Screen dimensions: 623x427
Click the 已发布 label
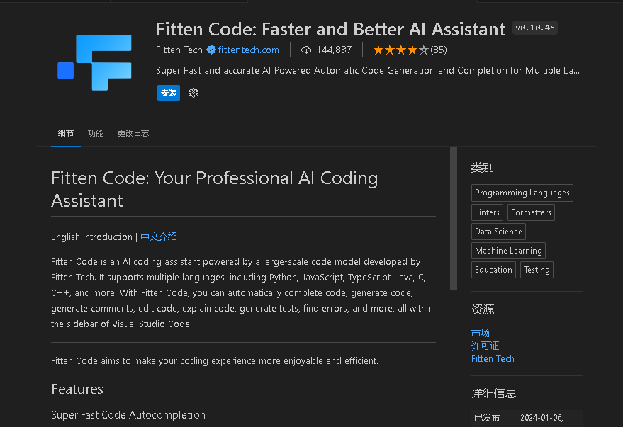click(487, 418)
